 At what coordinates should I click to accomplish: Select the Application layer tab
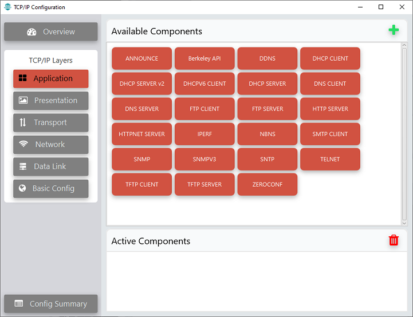(51, 78)
